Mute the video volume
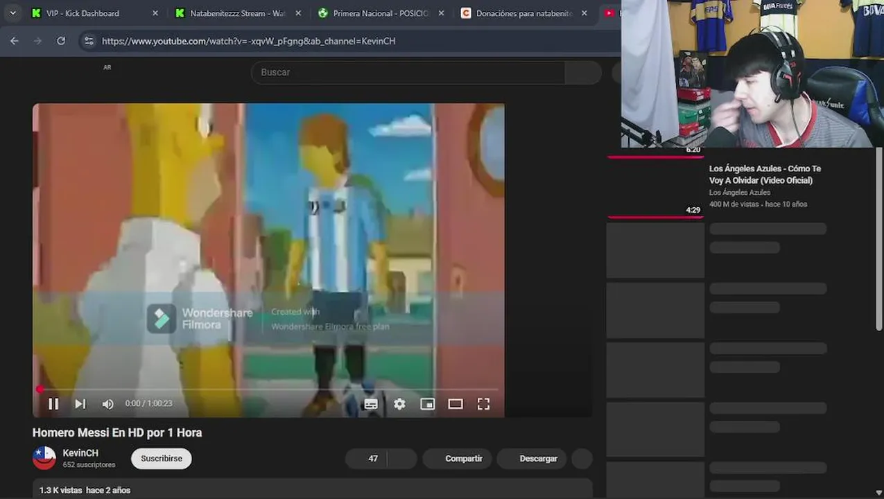Image resolution: width=884 pixels, height=499 pixels. click(x=108, y=404)
